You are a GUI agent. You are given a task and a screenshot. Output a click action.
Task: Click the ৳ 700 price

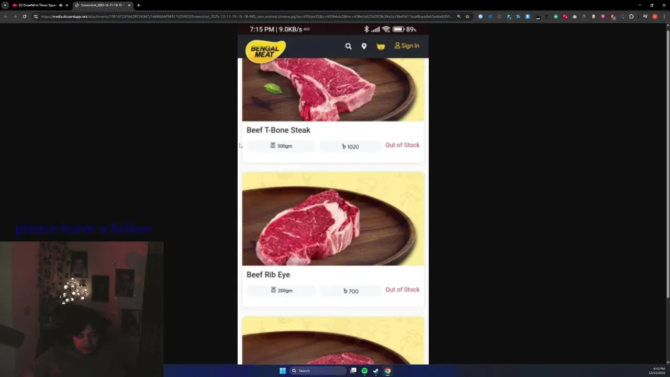pos(351,291)
